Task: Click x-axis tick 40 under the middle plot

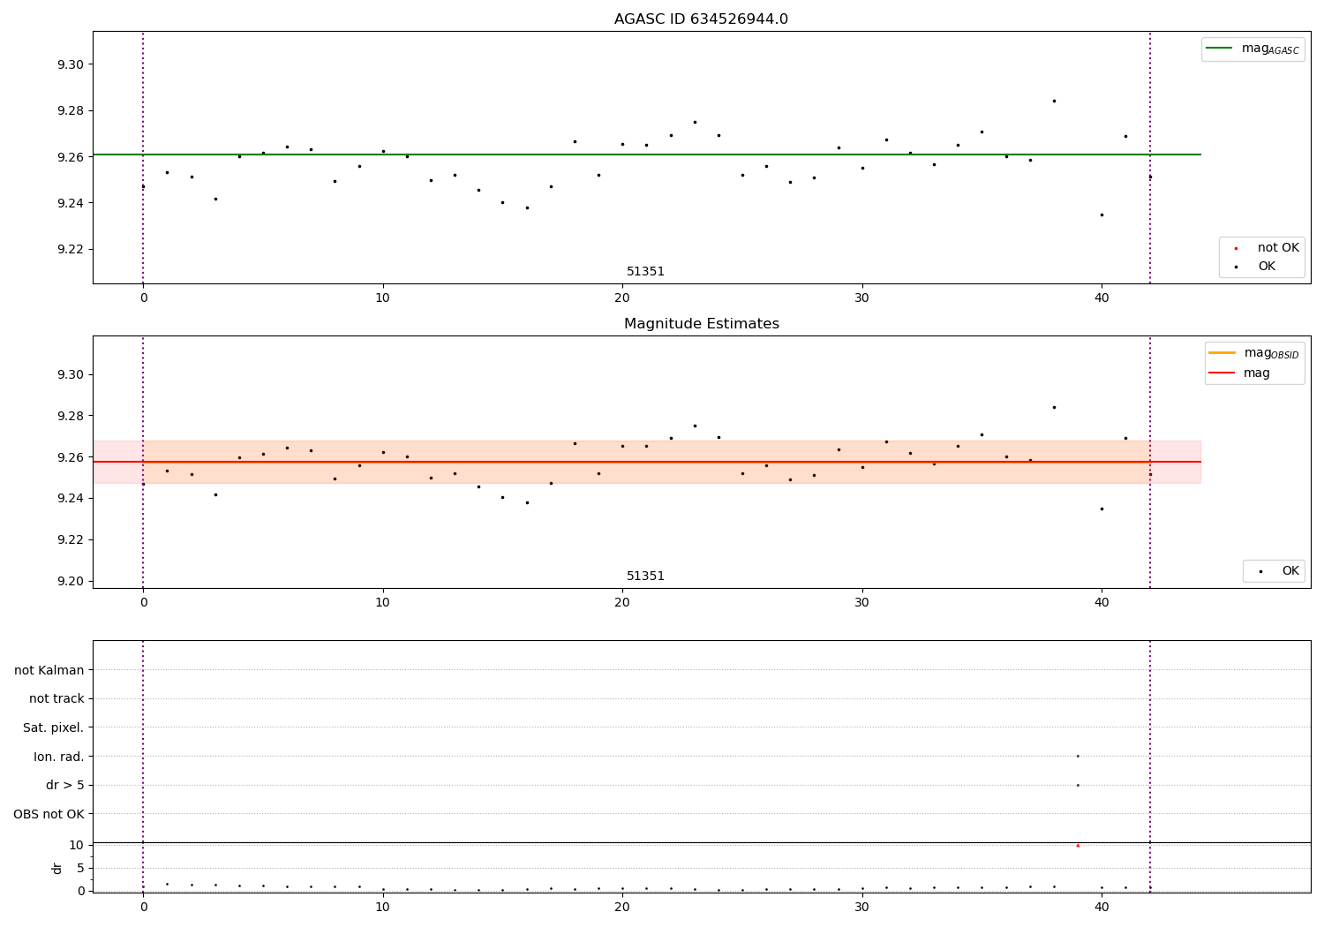Action: pyautogui.click(x=1102, y=603)
